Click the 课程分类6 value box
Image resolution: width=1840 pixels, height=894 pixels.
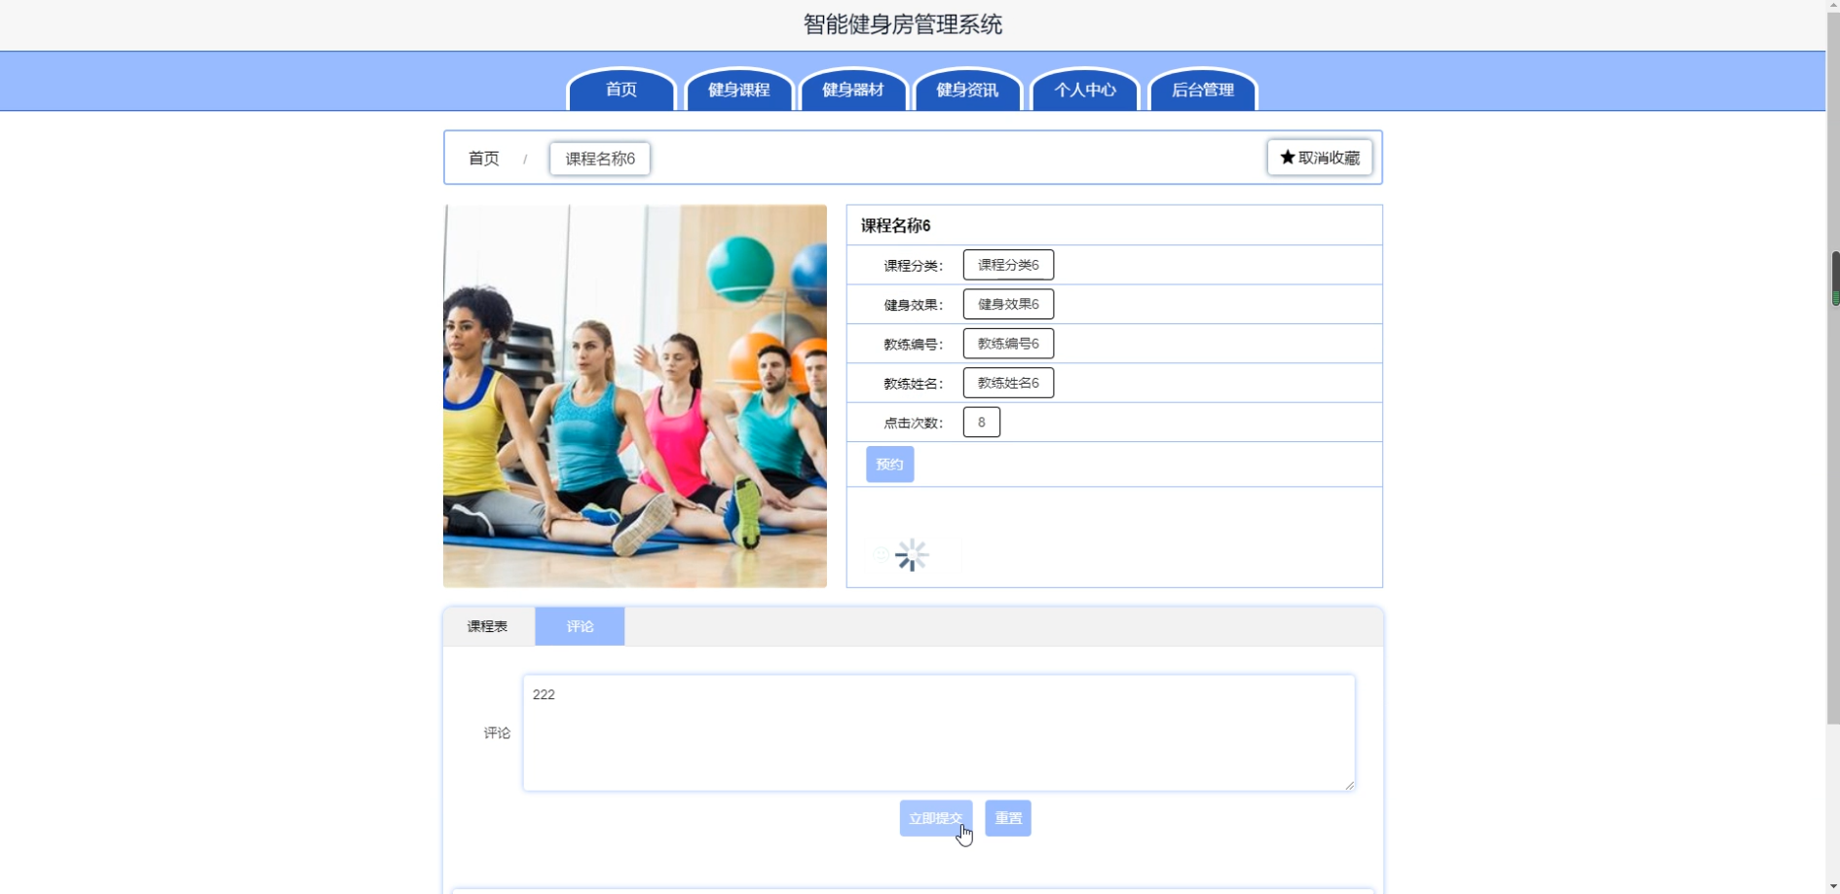tap(1008, 265)
